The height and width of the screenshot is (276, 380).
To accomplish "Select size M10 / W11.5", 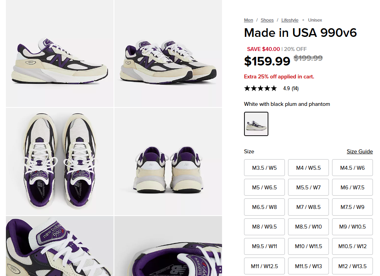I will [308, 246].
